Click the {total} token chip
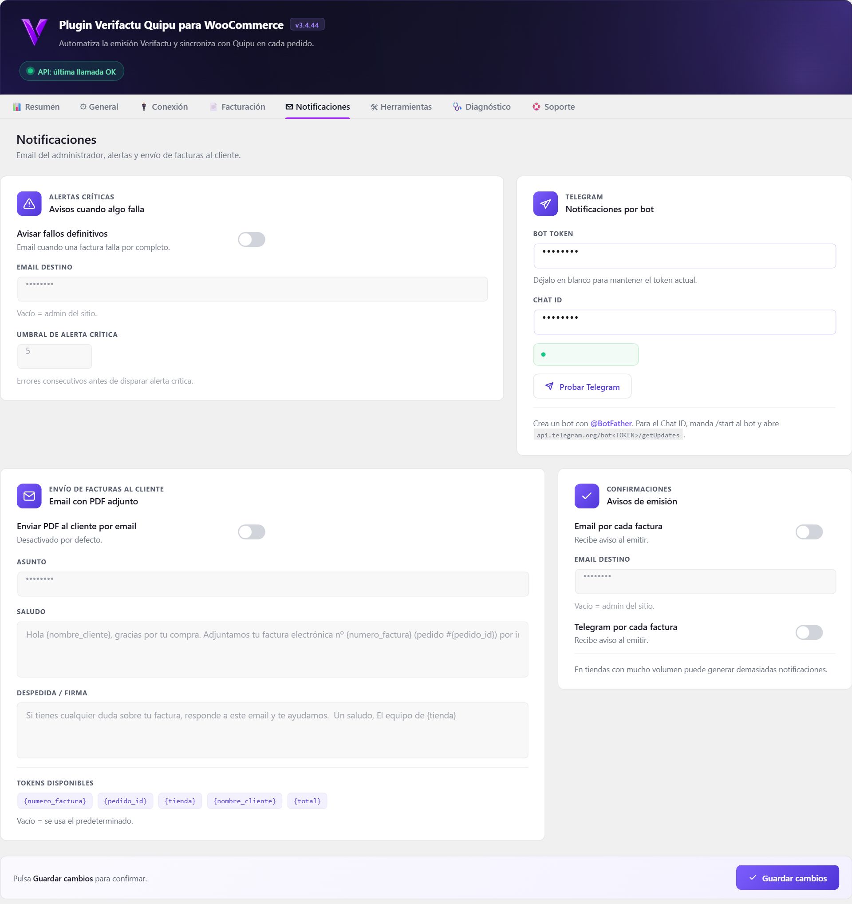 [307, 801]
